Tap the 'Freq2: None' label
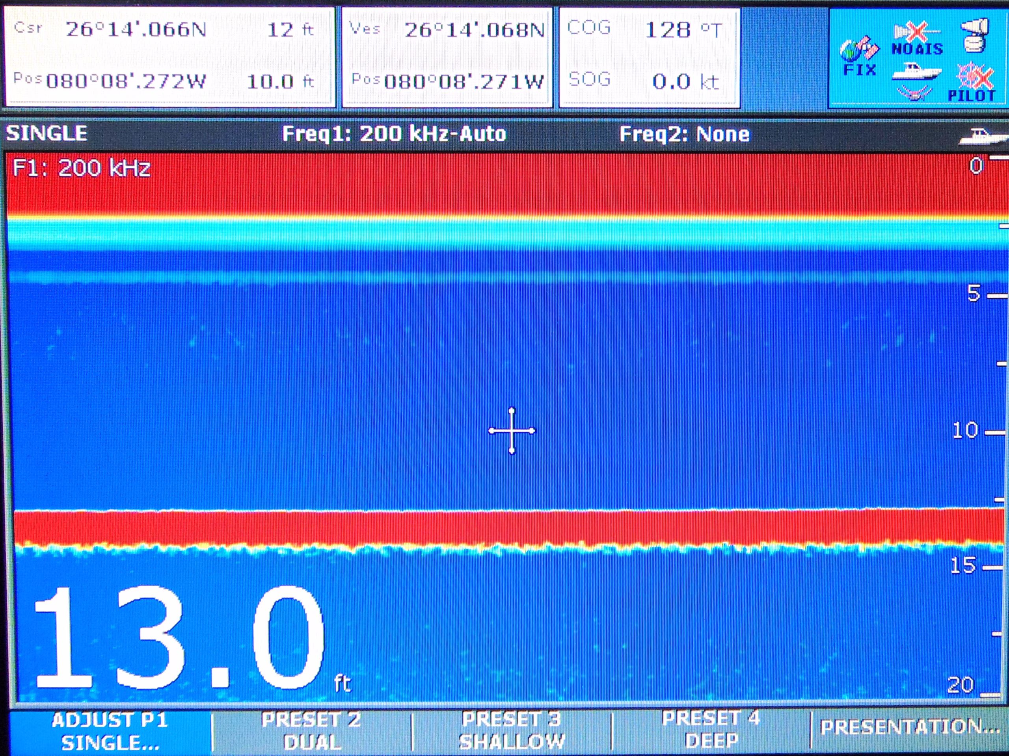 pos(684,134)
